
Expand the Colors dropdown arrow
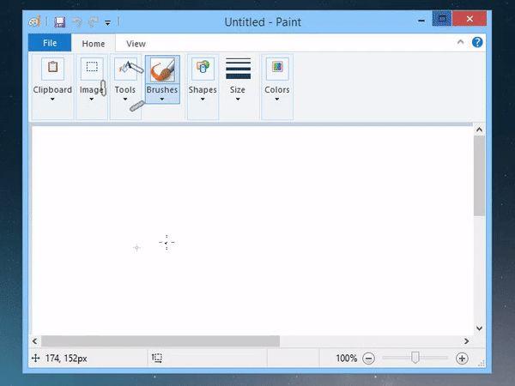[x=277, y=100]
